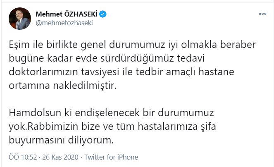Image resolution: width=274 pixels, height=167 pixels.
Task: Open the tweet's more options menu
Action: point(262,14)
